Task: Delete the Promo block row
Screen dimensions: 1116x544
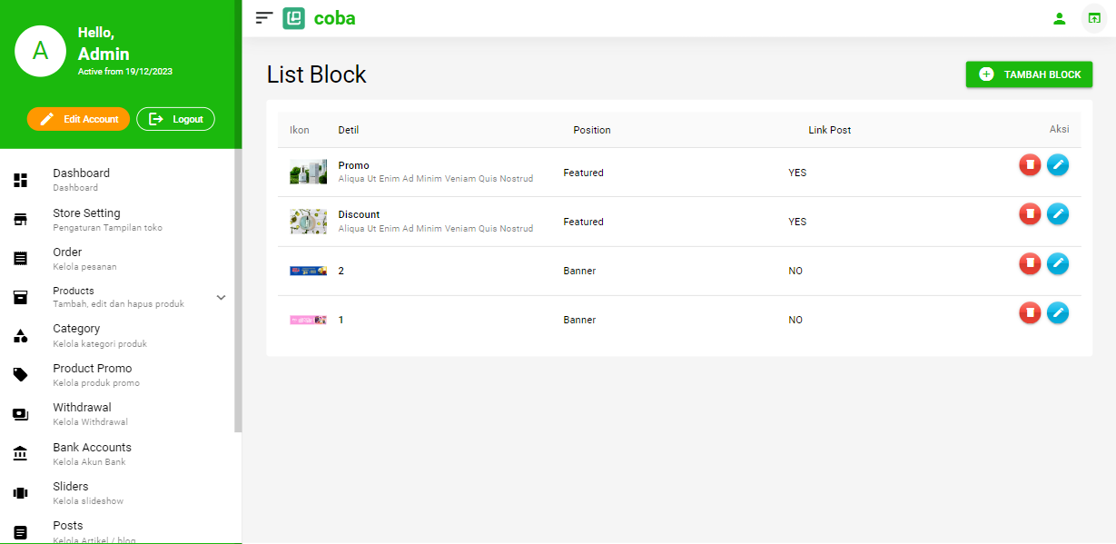Action: click(x=1029, y=164)
